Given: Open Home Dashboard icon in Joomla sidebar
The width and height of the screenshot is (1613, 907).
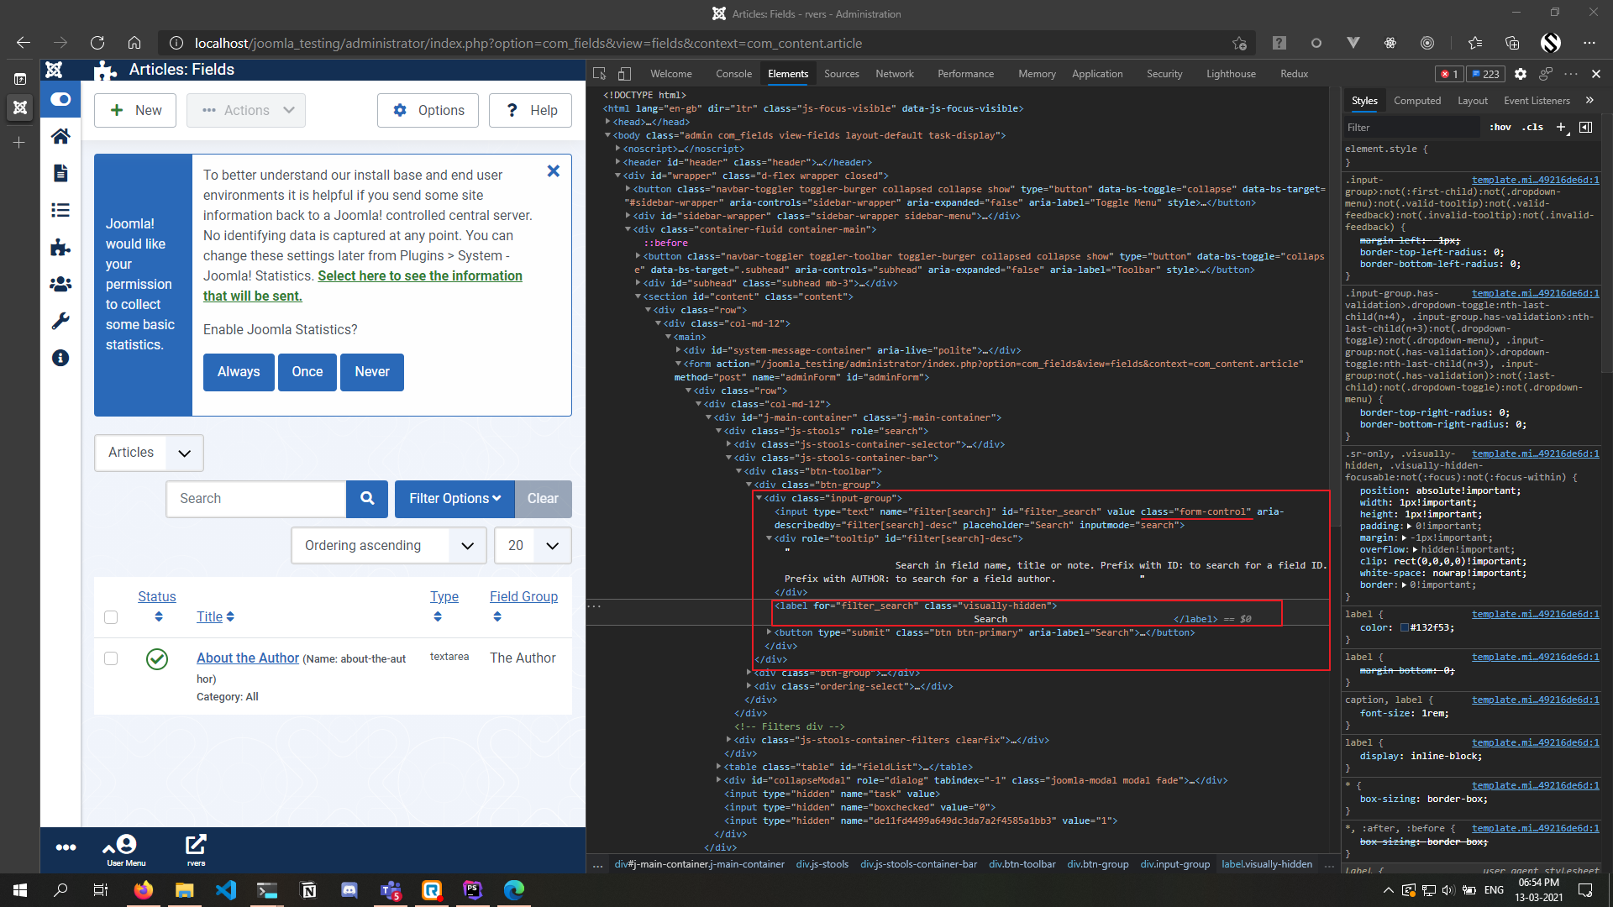Looking at the screenshot, I should 60,136.
